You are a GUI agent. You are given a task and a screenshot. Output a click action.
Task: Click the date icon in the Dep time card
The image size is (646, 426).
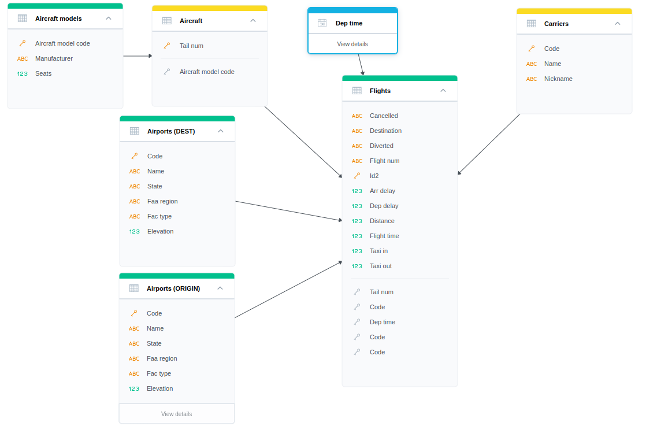click(x=321, y=23)
